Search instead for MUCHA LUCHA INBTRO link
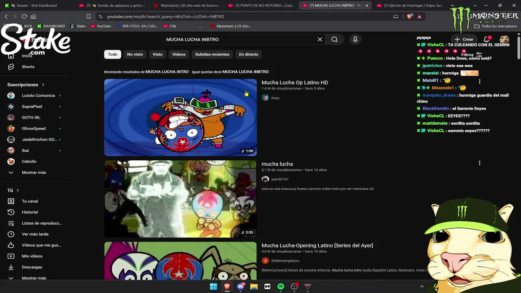 tap(245, 72)
